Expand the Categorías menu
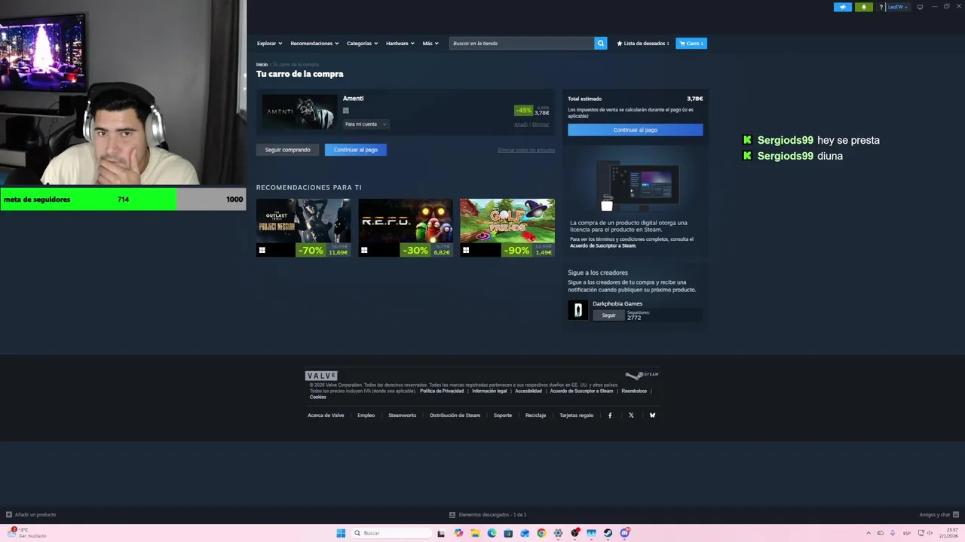Screen dimensions: 965x542 [x=363, y=44]
